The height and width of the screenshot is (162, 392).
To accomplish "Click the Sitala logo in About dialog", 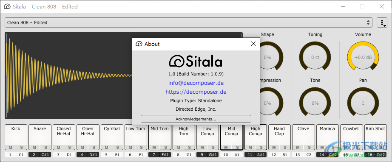I will coord(196,61).
